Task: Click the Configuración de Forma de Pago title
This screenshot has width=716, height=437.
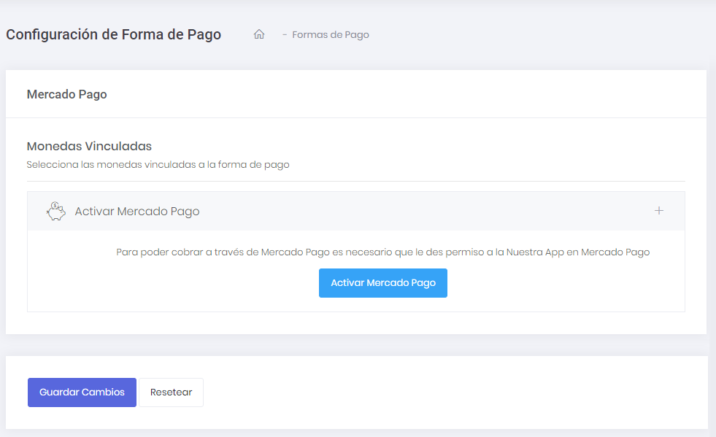Action: (x=113, y=34)
